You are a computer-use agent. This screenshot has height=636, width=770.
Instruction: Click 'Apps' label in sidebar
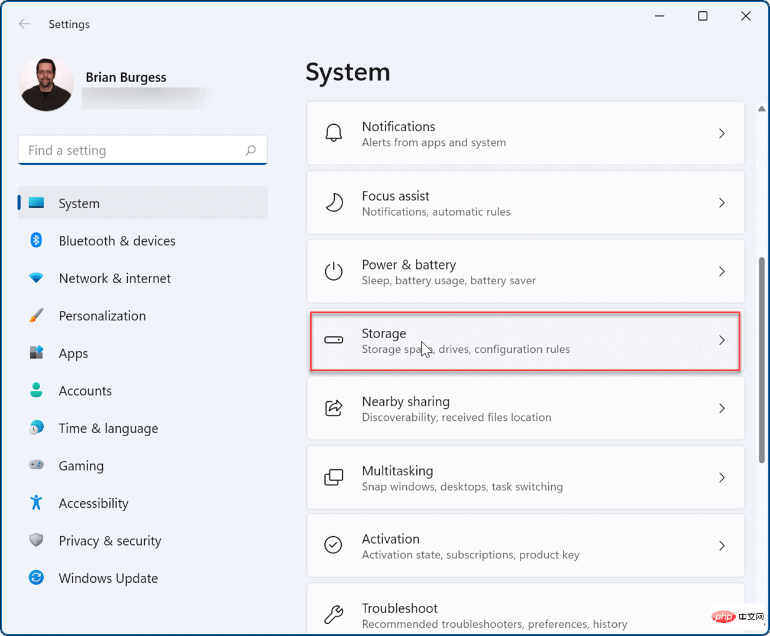[x=73, y=353]
